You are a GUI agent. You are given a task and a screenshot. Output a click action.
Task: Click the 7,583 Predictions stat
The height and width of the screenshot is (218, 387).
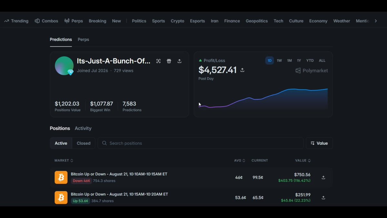[x=132, y=106]
